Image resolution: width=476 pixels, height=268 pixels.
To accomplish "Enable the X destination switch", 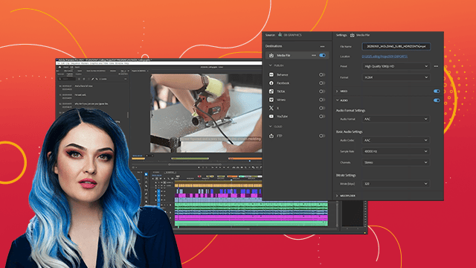I will [x=322, y=108].
